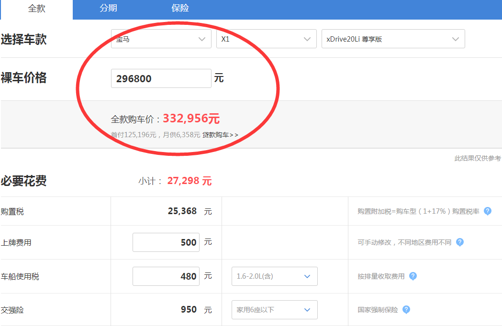Select the 27,298 元 subtotal text
This screenshot has width=502, height=326.
pos(189,181)
